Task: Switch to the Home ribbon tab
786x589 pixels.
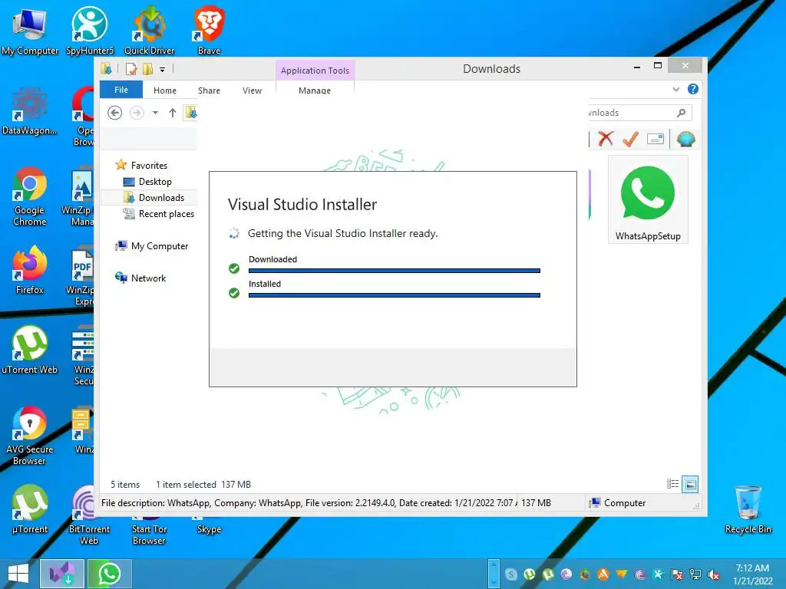Action: coord(165,90)
